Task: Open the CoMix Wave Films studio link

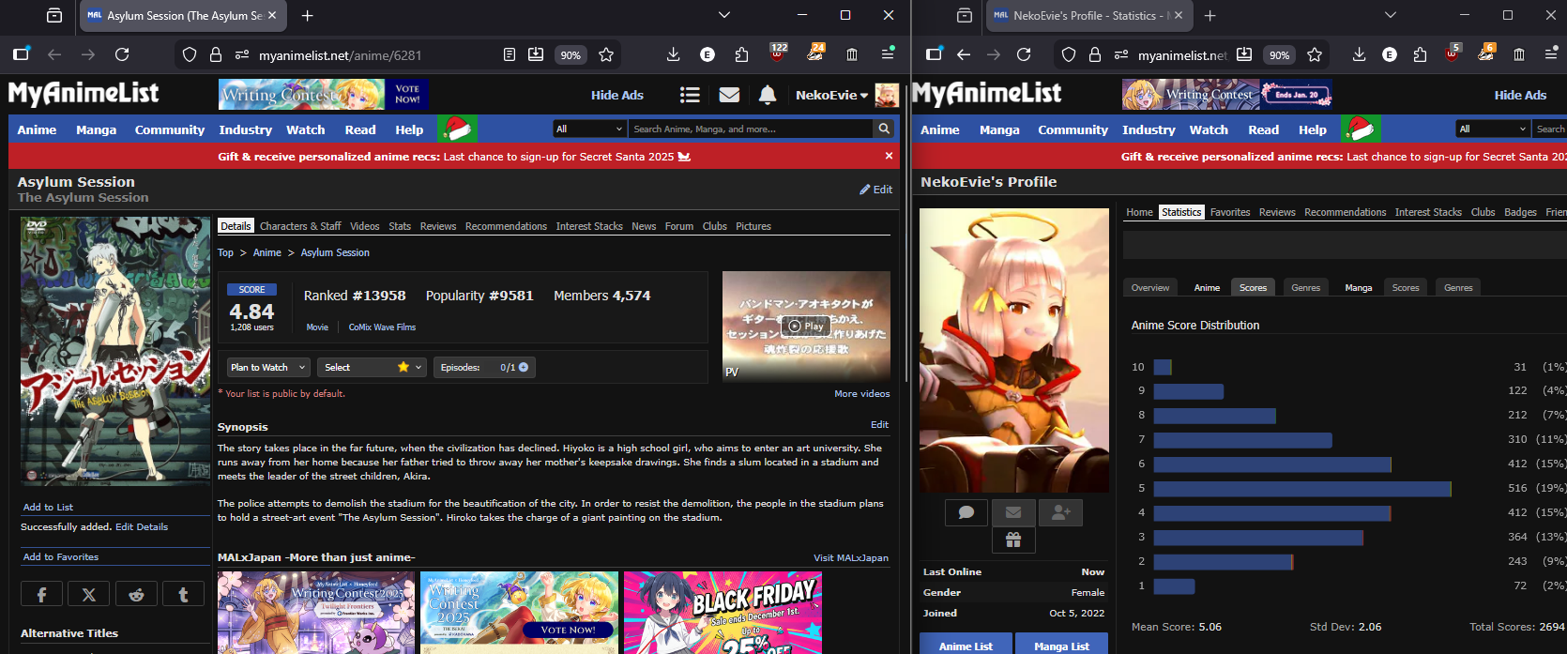Action: pyautogui.click(x=382, y=327)
